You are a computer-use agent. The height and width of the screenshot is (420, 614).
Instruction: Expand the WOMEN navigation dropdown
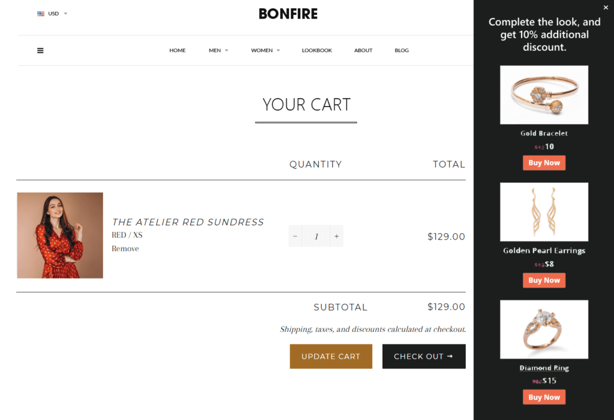click(x=266, y=50)
